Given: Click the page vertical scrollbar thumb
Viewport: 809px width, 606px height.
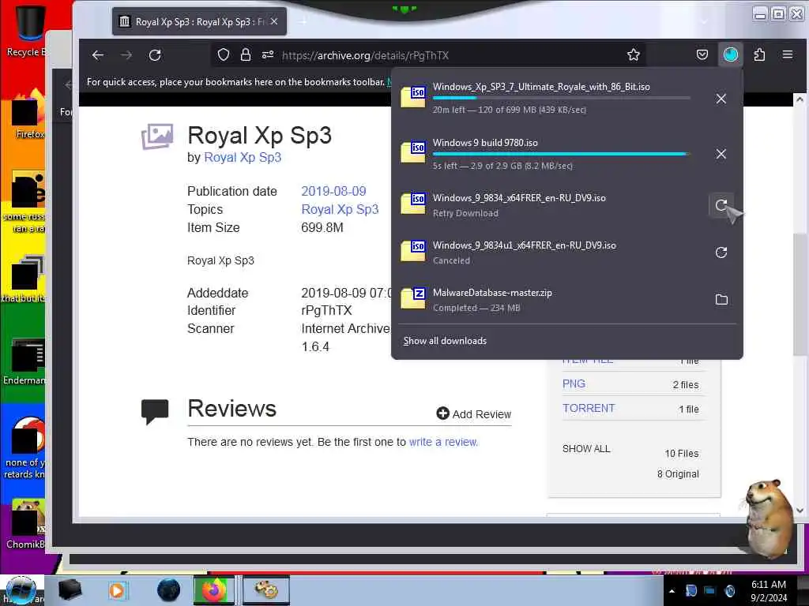Looking at the screenshot, I should [x=800, y=294].
